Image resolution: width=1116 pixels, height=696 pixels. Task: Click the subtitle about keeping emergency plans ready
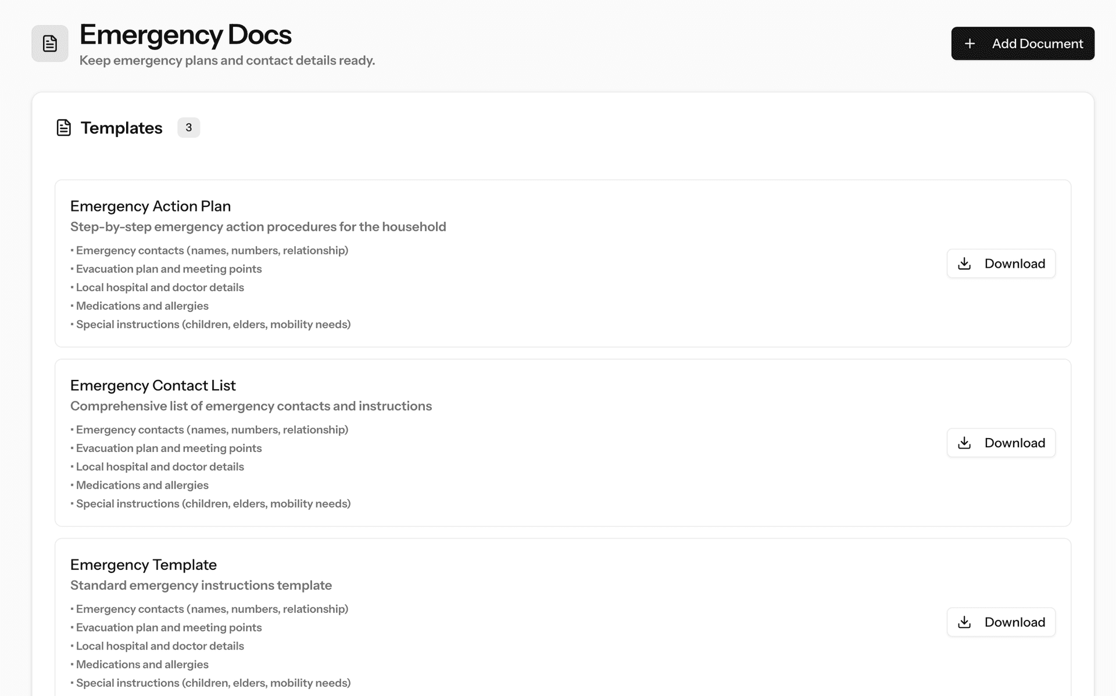click(x=227, y=60)
